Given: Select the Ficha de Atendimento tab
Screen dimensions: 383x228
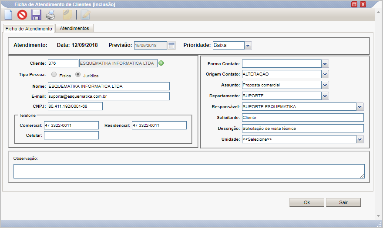Looking at the screenshot, I should pyautogui.click(x=29, y=29).
